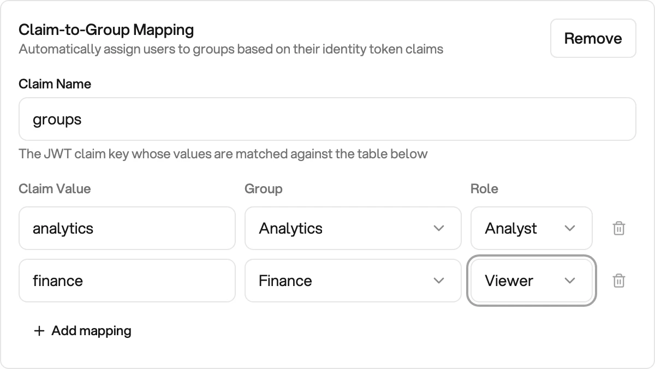Viewport: 655px width, 369px height.
Task: Click the Remove button
Action: (x=593, y=38)
